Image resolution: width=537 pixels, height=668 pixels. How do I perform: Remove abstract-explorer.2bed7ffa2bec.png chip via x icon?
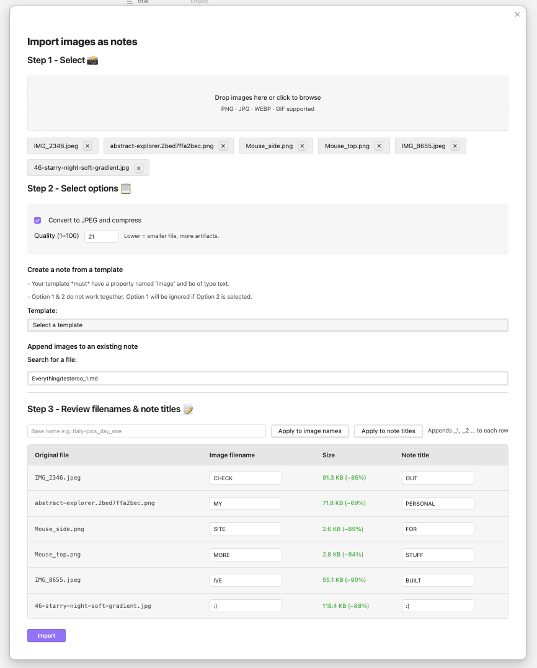(223, 146)
